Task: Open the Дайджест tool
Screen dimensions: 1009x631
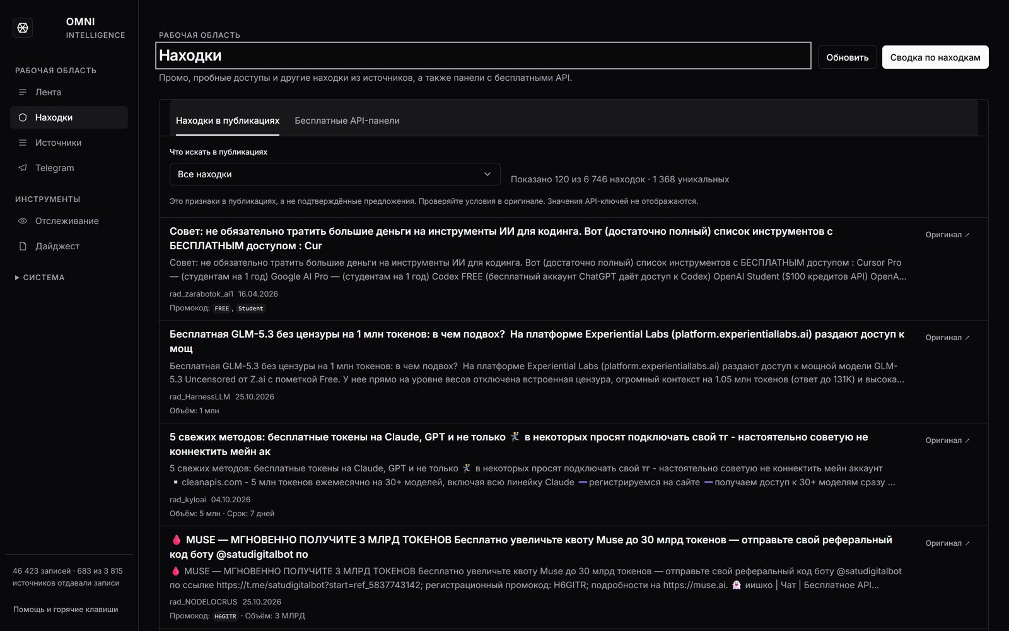Action: click(x=69, y=246)
